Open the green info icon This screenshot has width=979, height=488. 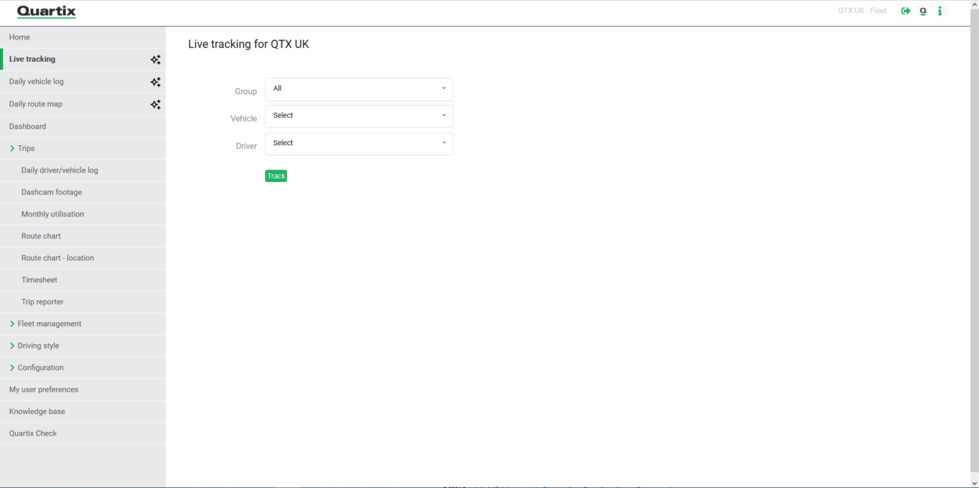coord(939,11)
